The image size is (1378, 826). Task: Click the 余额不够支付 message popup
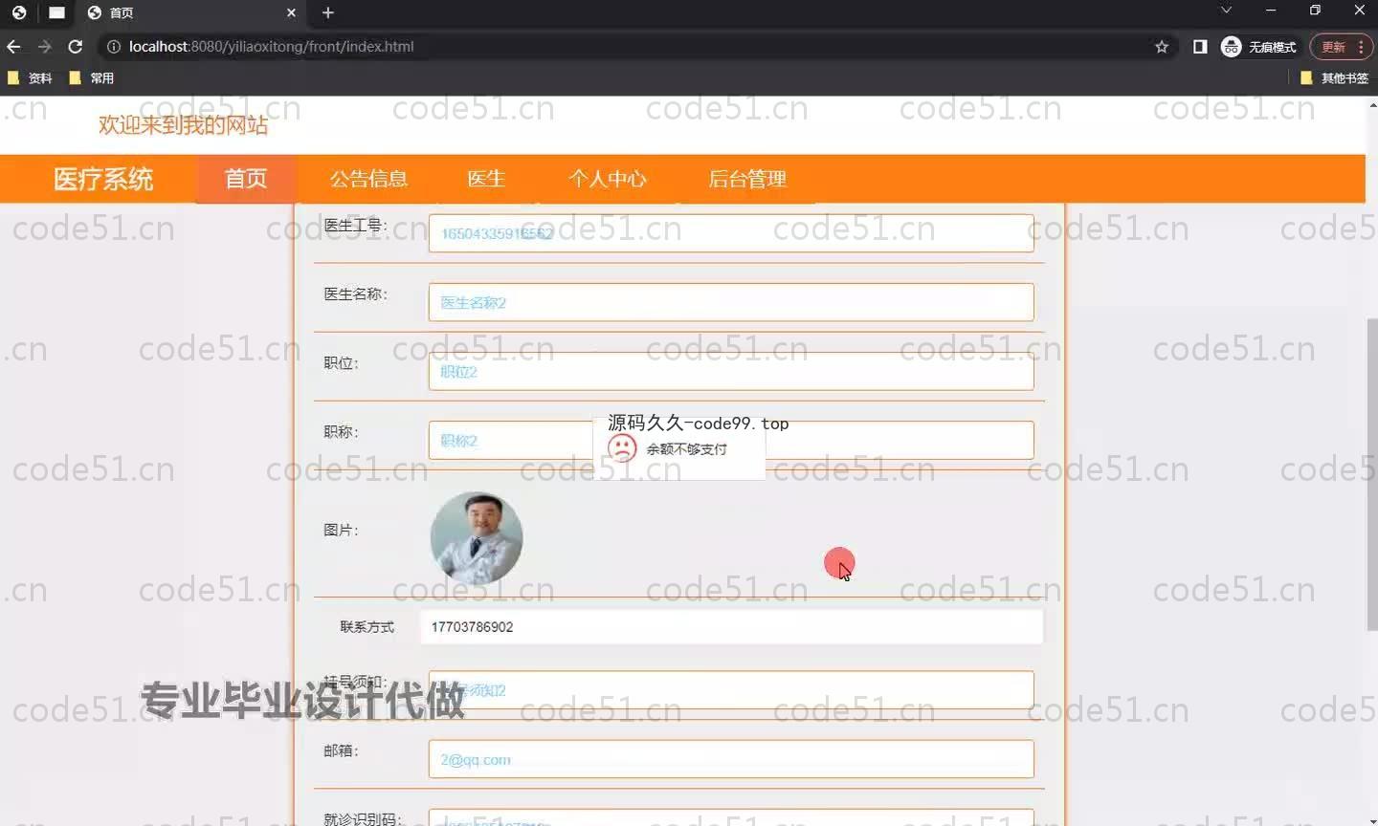679,448
